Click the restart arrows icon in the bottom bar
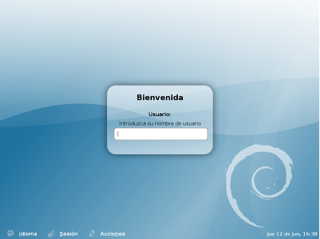The height and width of the screenshot is (239, 320). 92,233
